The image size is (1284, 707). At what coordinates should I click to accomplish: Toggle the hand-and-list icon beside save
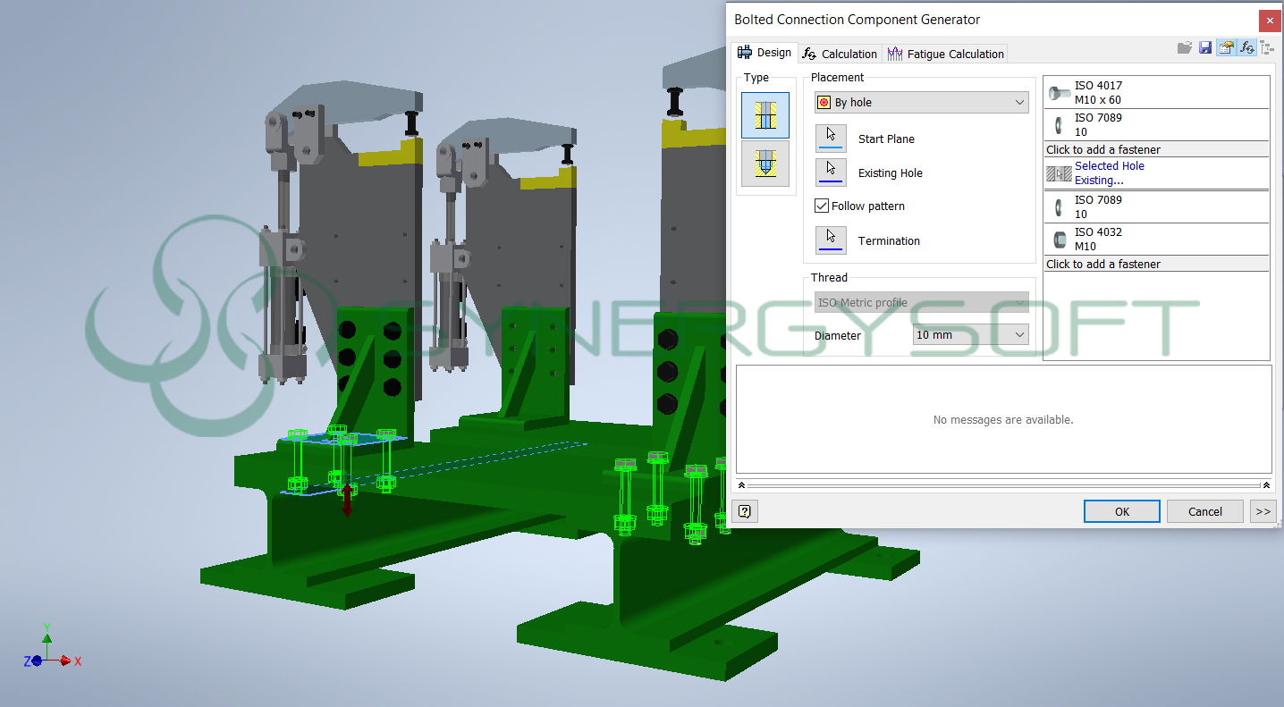tap(1226, 47)
